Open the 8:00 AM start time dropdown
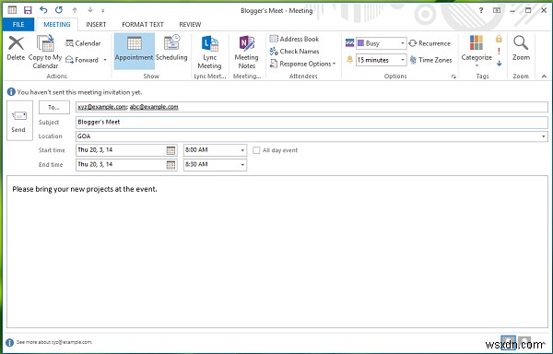Screen dimensions: 553x354 tap(242, 150)
